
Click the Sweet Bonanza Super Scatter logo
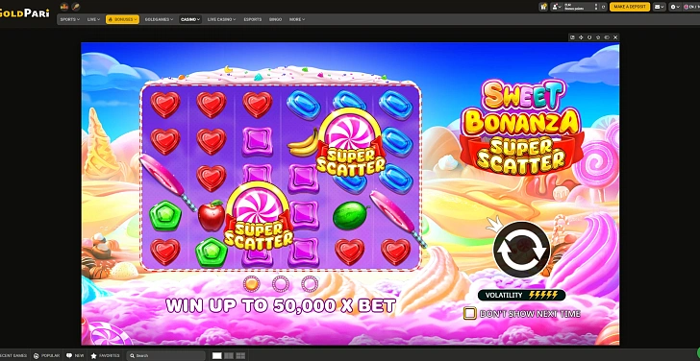521,127
